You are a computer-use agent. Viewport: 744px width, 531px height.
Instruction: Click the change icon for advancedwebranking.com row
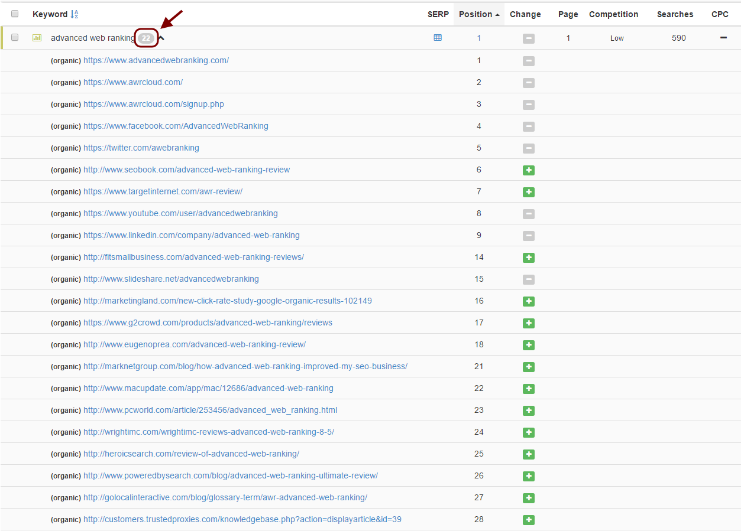pos(529,61)
